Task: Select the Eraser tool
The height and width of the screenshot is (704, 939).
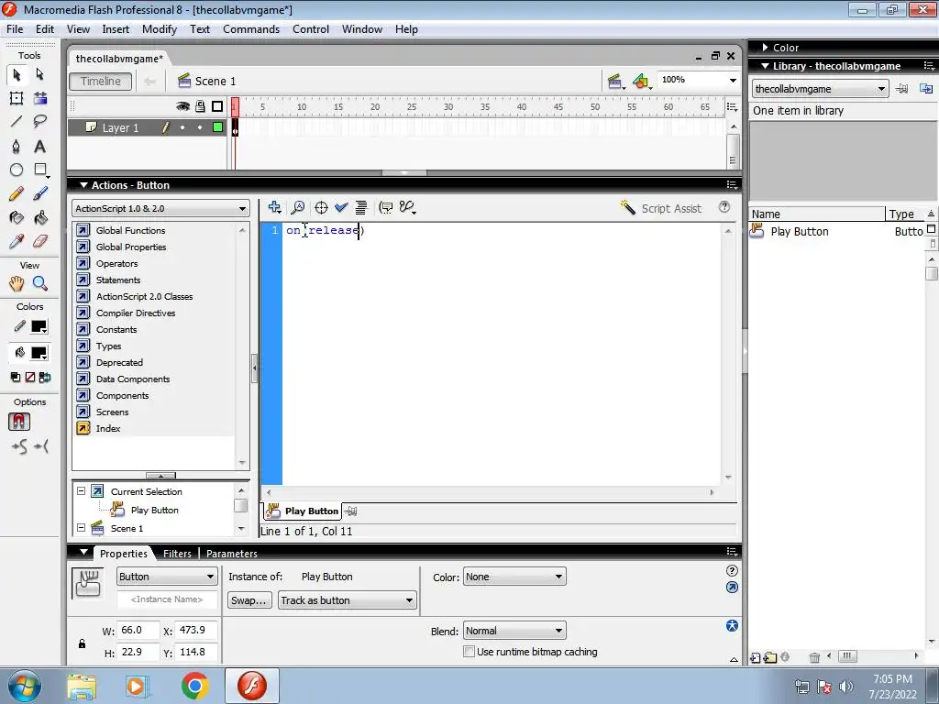Action: click(x=40, y=241)
